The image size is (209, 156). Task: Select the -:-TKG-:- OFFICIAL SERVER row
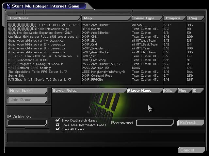(106, 25)
